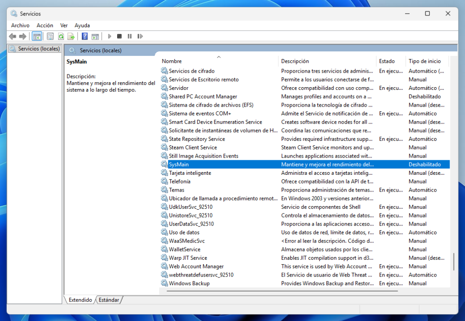Select Web Account Manager service
Viewport: 465px width, 321px height.
tap(305, 266)
